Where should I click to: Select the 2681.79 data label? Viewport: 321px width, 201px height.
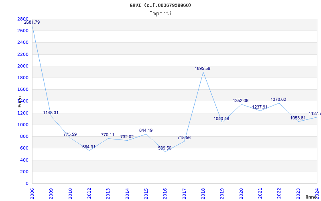pos(32,23)
